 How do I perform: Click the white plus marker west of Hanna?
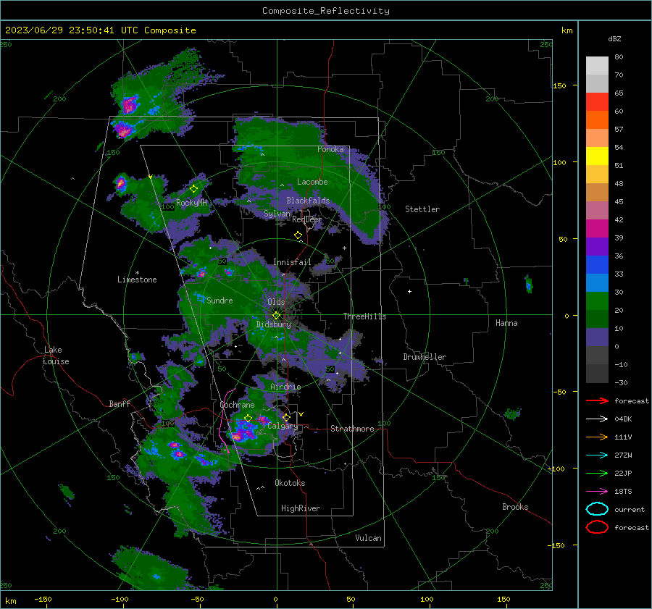tap(409, 291)
